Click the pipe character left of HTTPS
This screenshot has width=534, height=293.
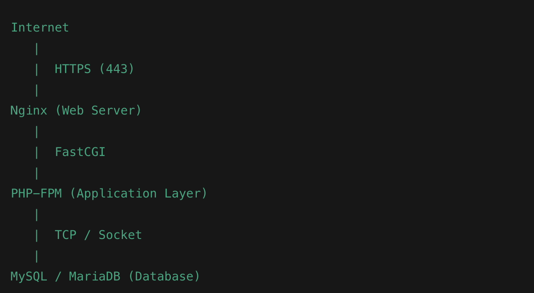click(36, 69)
